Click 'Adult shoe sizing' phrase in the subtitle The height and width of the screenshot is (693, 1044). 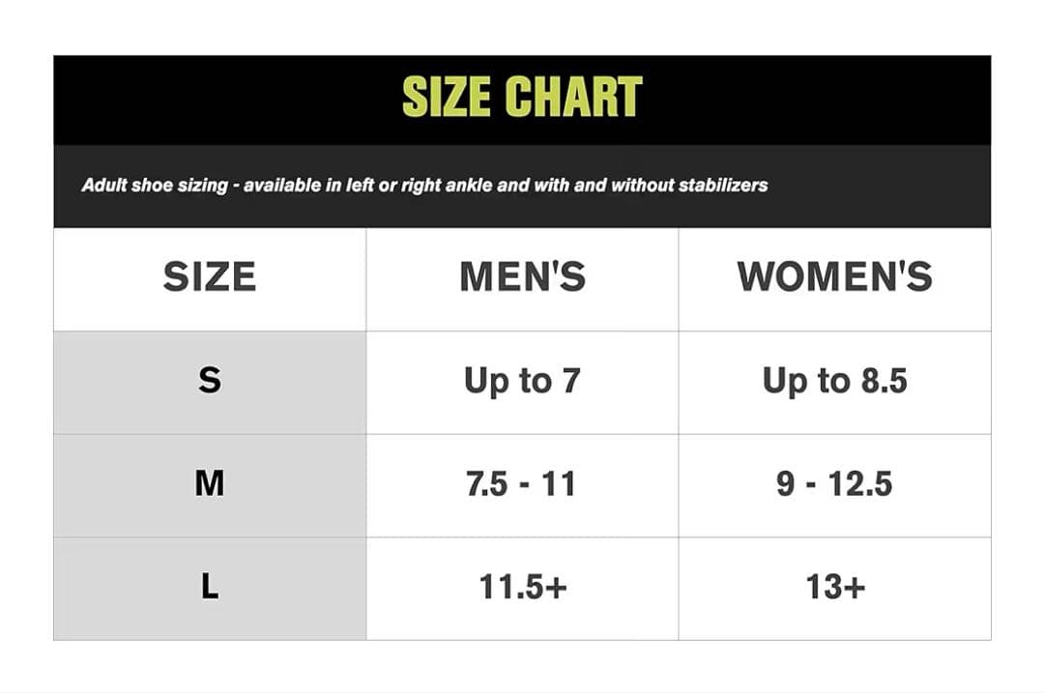tap(154, 185)
